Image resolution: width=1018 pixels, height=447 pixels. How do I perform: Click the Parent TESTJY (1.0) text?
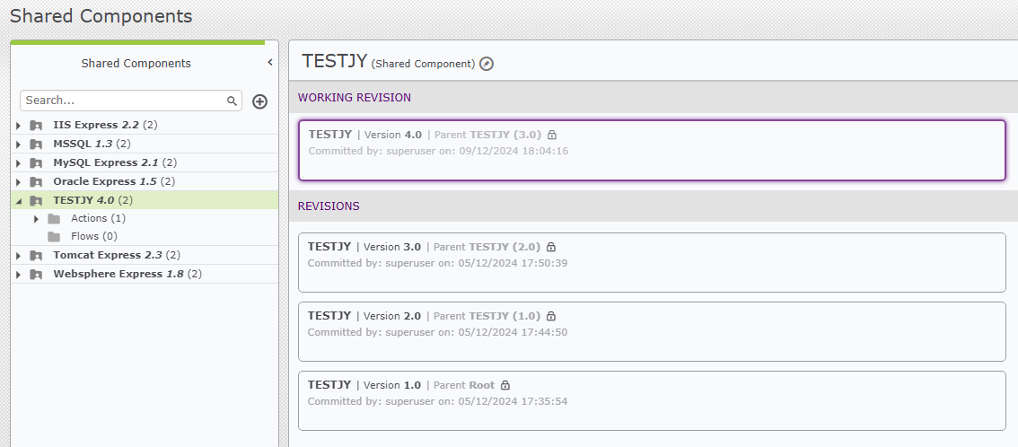(487, 316)
